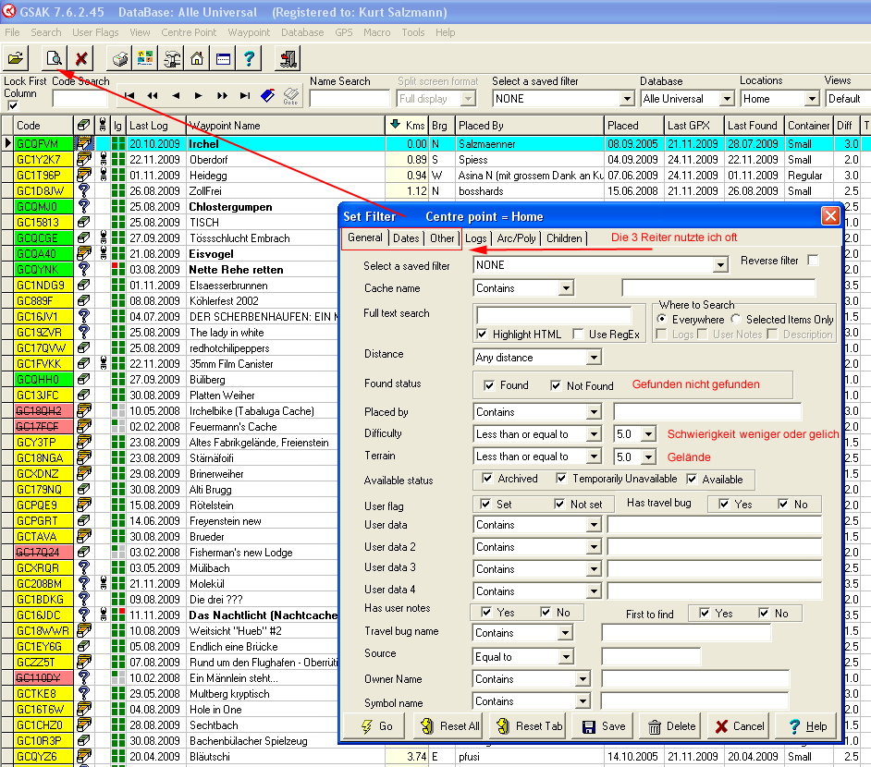
Task: Open the Cache name Contains dropdown
Action: point(566,288)
